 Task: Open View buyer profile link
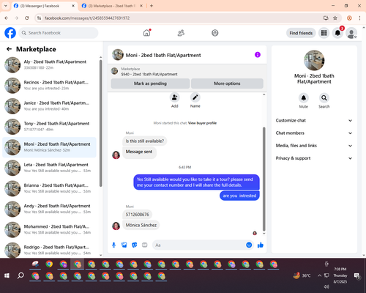[x=202, y=123]
